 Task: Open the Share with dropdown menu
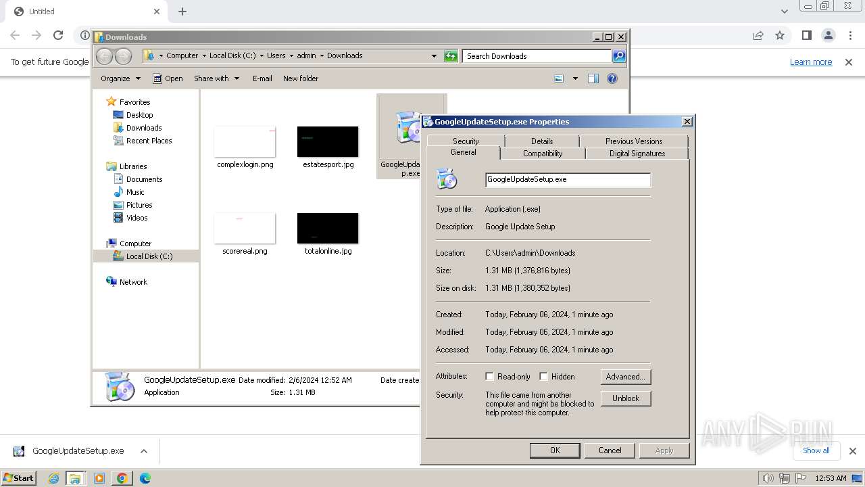coord(216,78)
